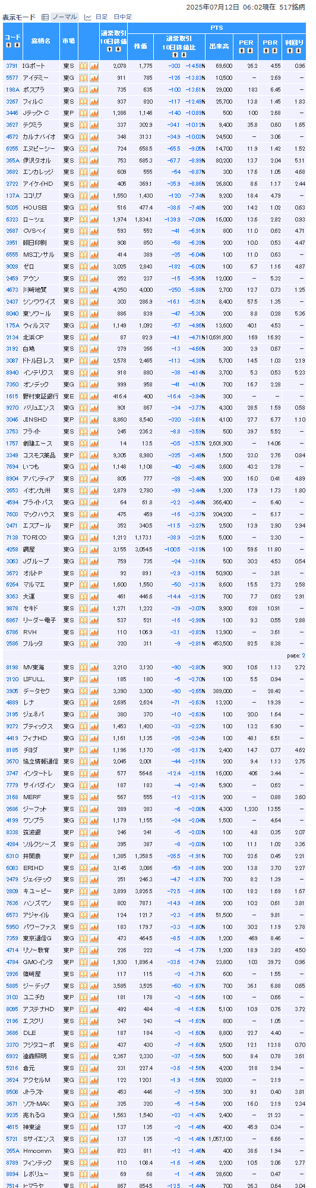Open book icon for ローツェ row

coord(84,220)
